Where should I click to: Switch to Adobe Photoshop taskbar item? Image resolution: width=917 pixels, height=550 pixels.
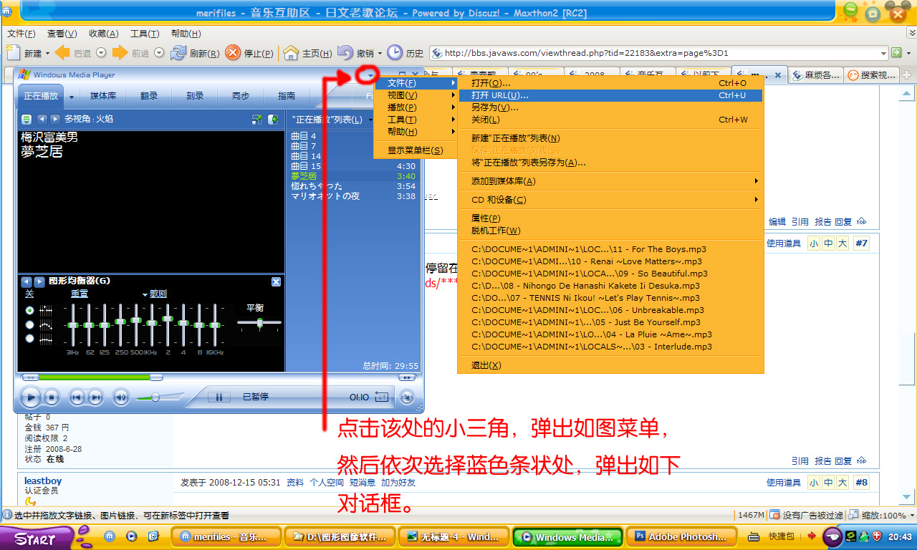point(681,536)
